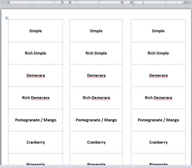Click "Rich Demerara" label in the middle column

(x=96, y=97)
